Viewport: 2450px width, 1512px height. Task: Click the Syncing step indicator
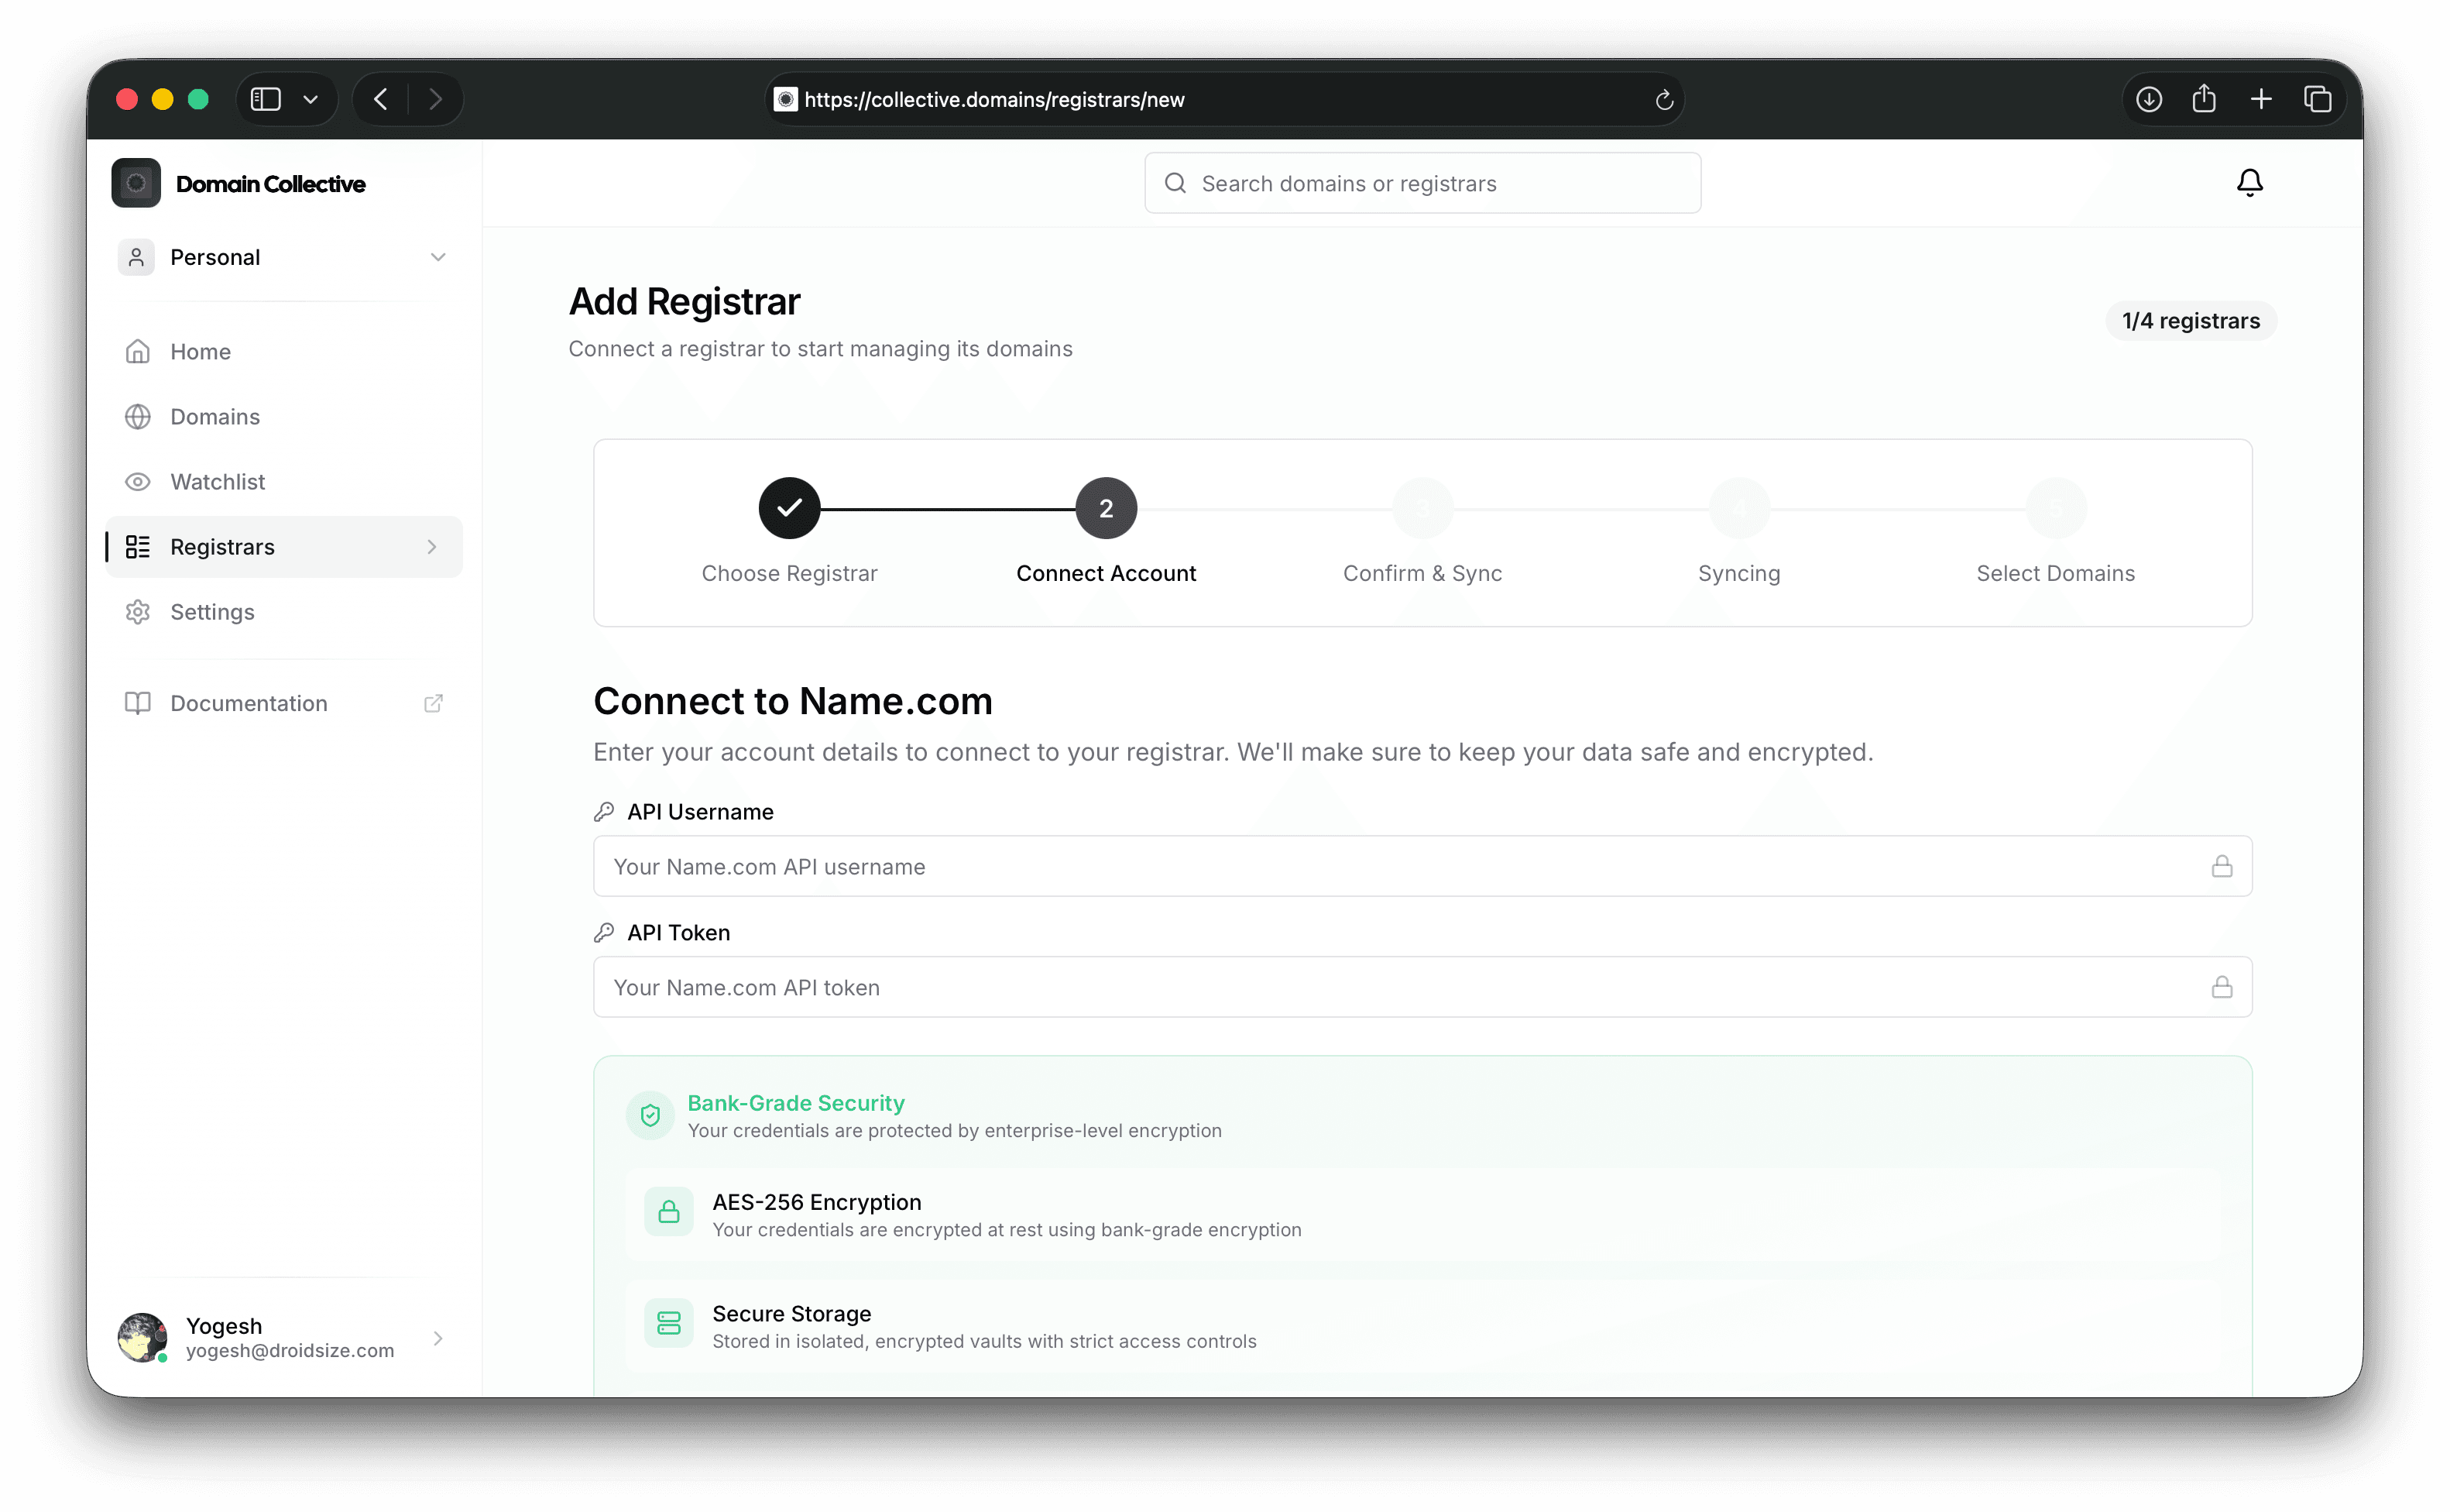(x=1738, y=507)
